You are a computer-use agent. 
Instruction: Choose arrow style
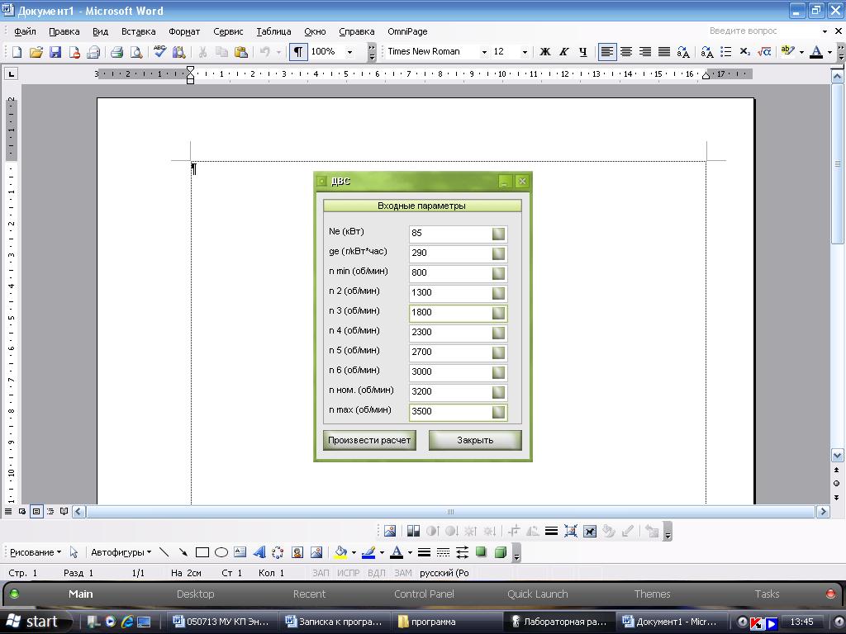tap(463, 552)
